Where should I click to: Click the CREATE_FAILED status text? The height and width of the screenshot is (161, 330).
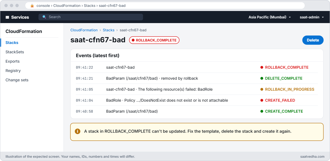(x=280, y=100)
